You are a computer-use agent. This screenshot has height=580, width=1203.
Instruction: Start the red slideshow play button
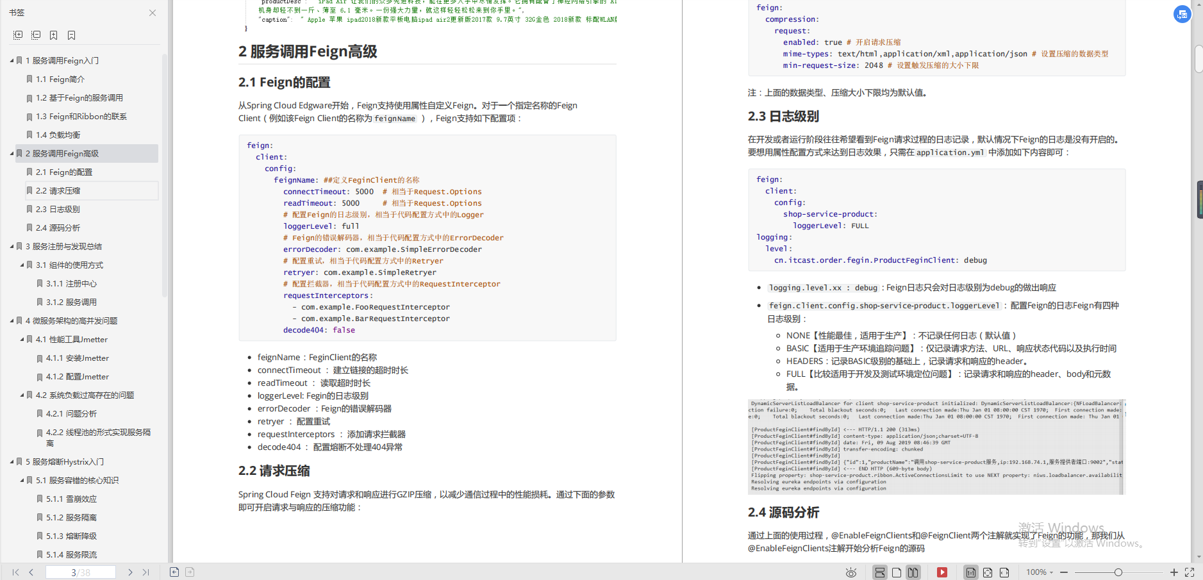(942, 572)
